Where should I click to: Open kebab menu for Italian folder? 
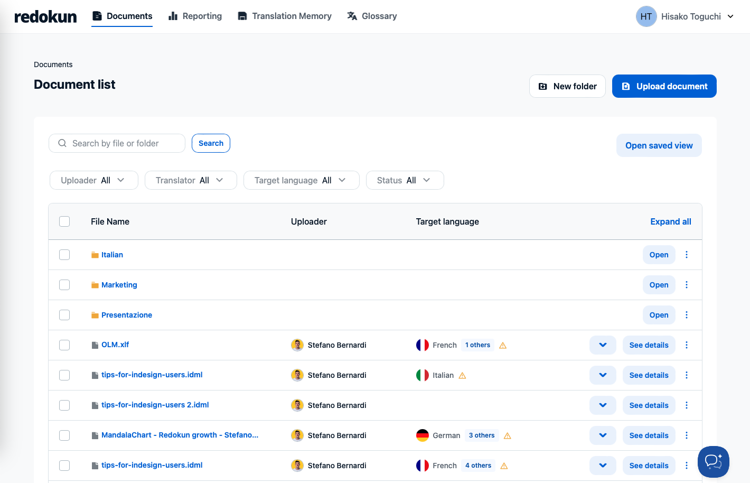(x=687, y=255)
